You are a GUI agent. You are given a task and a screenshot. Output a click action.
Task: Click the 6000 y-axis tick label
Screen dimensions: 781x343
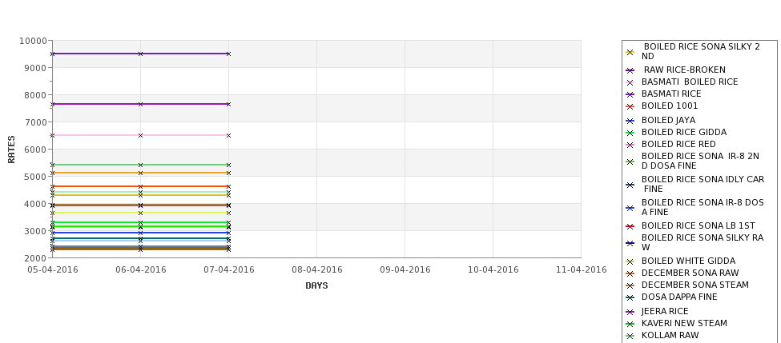click(x=36, y=150)
